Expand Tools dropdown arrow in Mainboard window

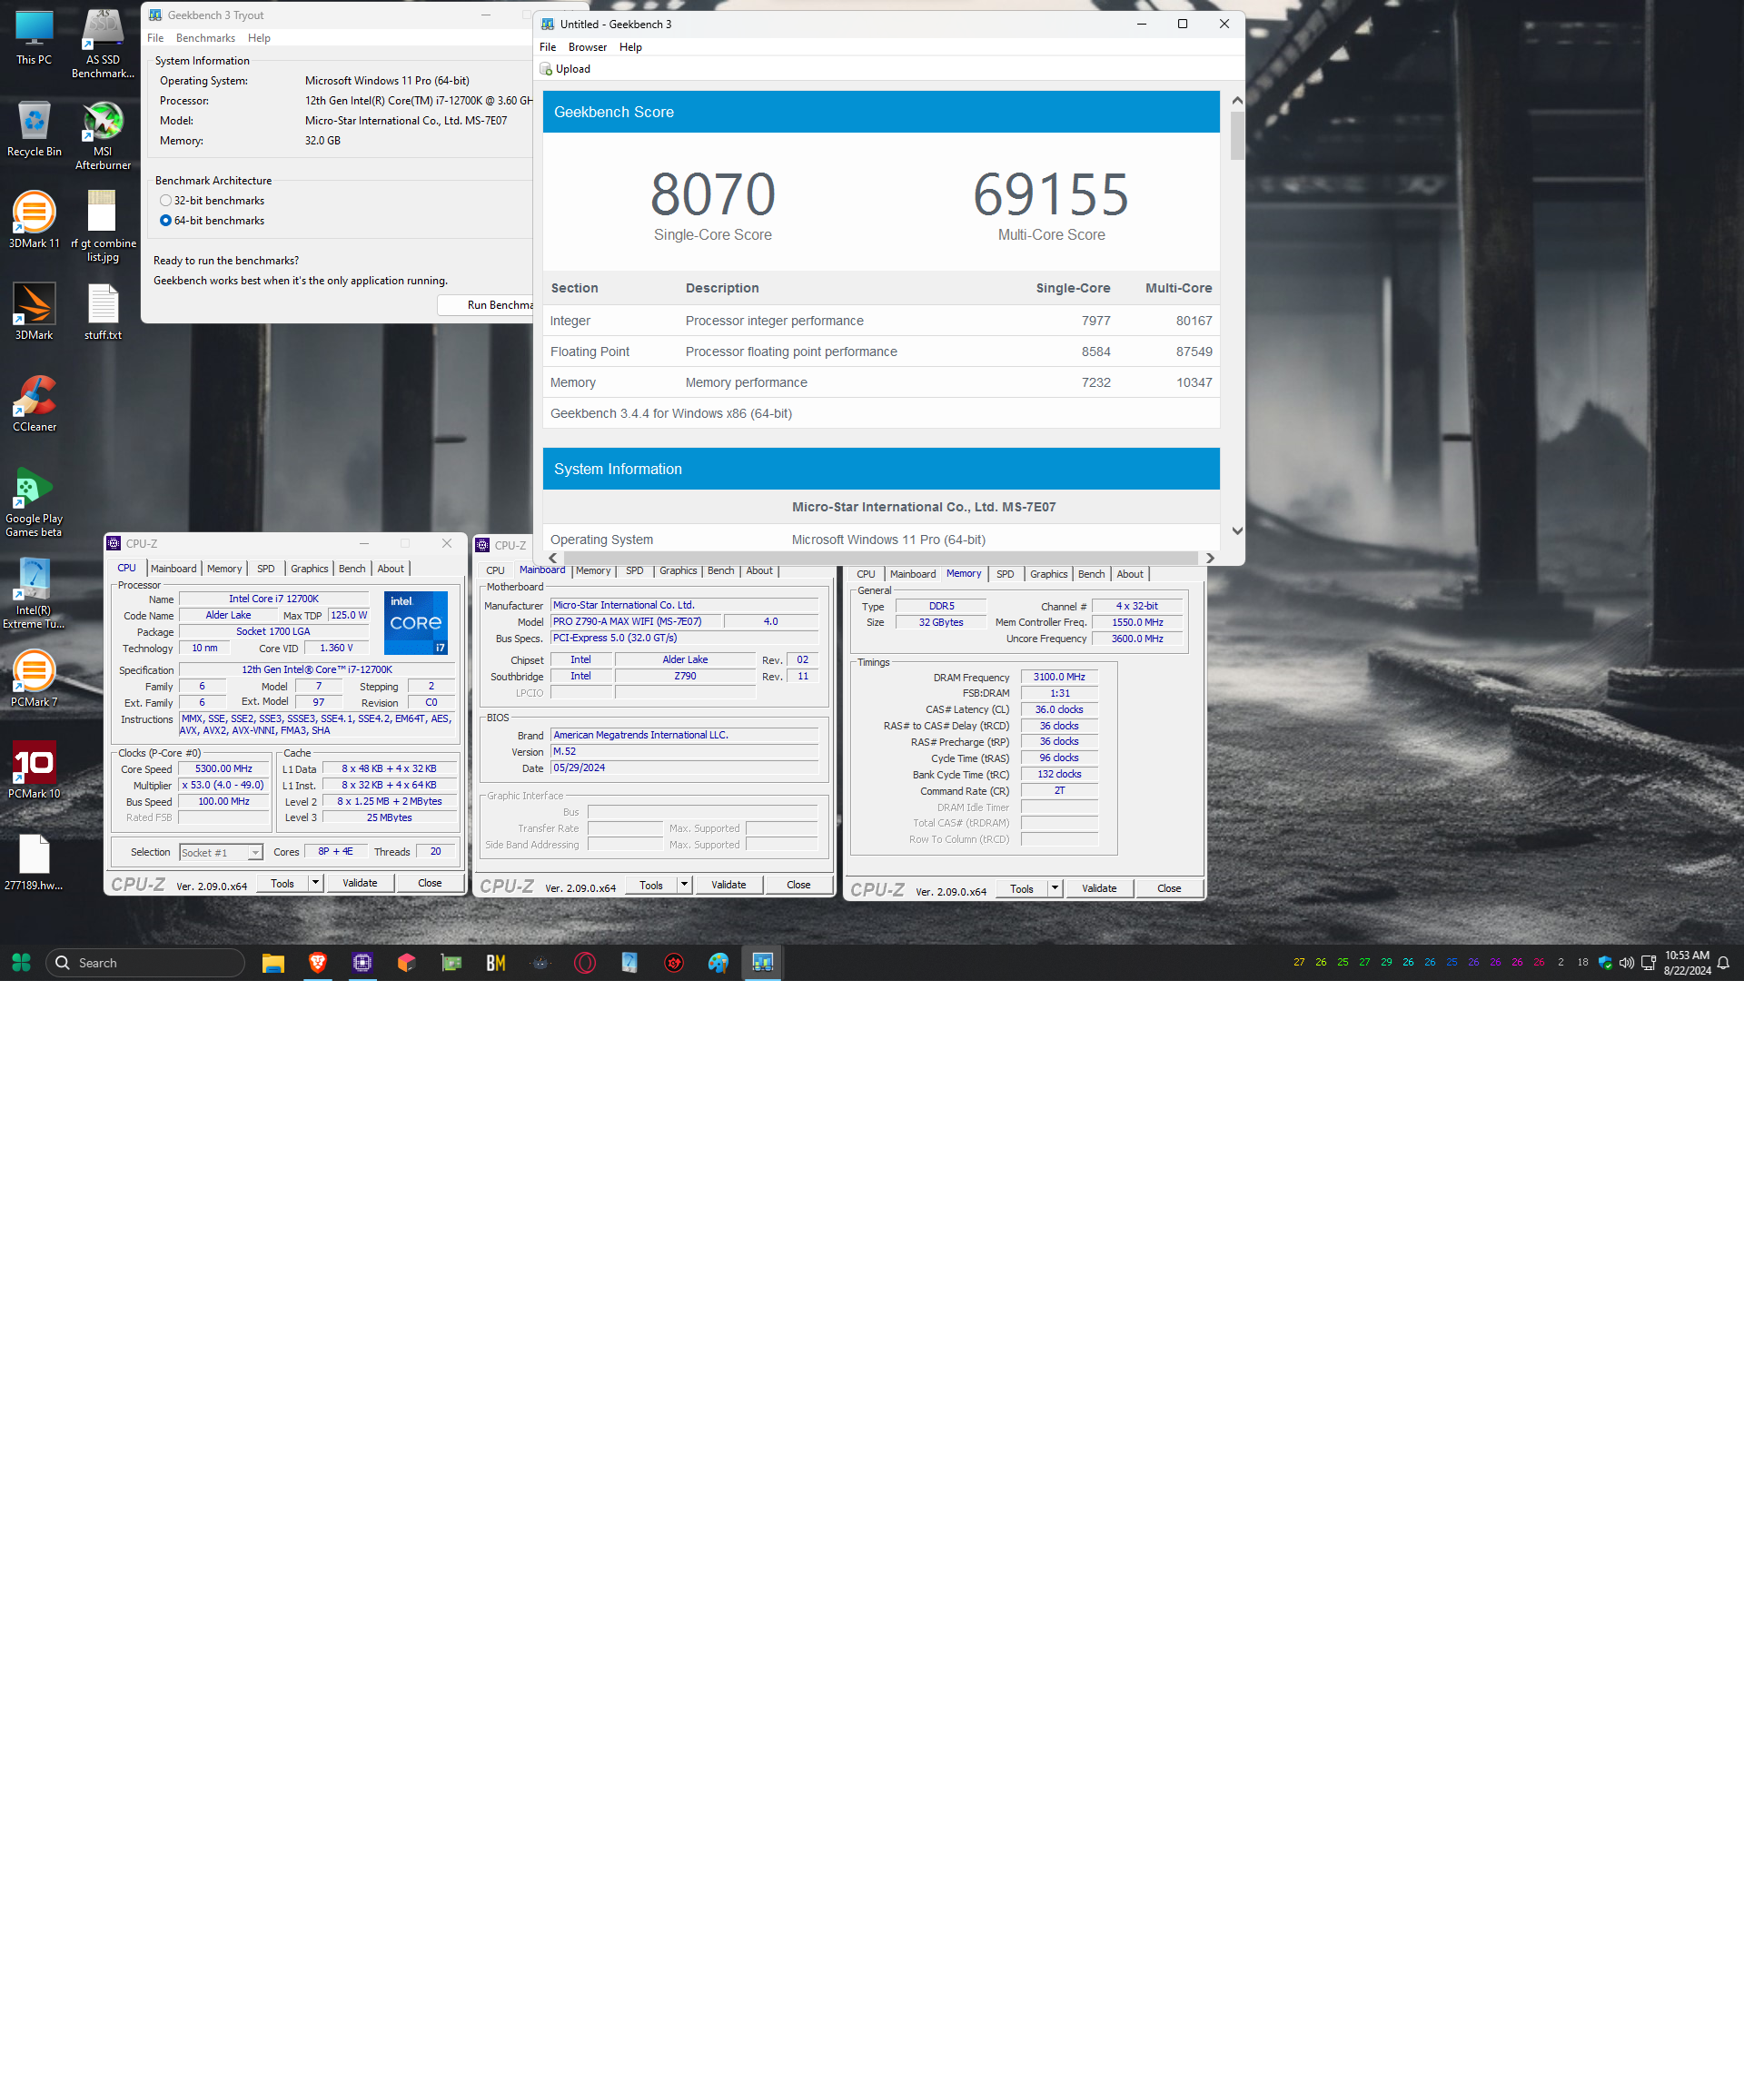[684, 884]
